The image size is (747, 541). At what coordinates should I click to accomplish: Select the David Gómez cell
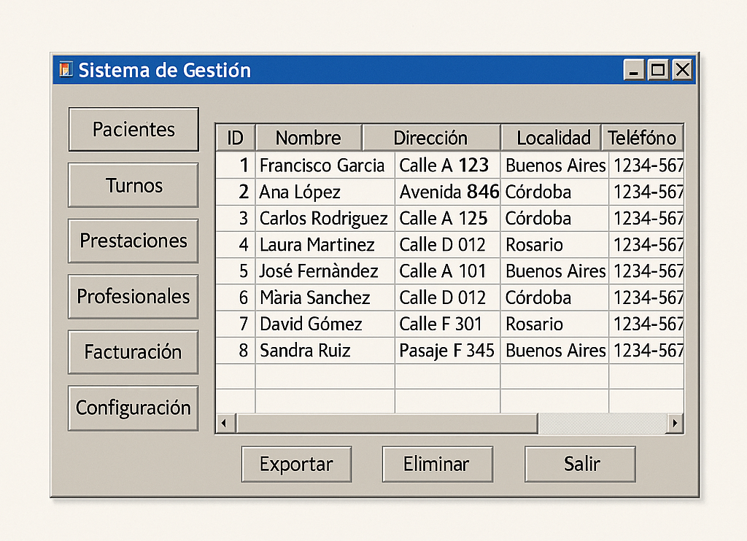[x=325, y=324]
